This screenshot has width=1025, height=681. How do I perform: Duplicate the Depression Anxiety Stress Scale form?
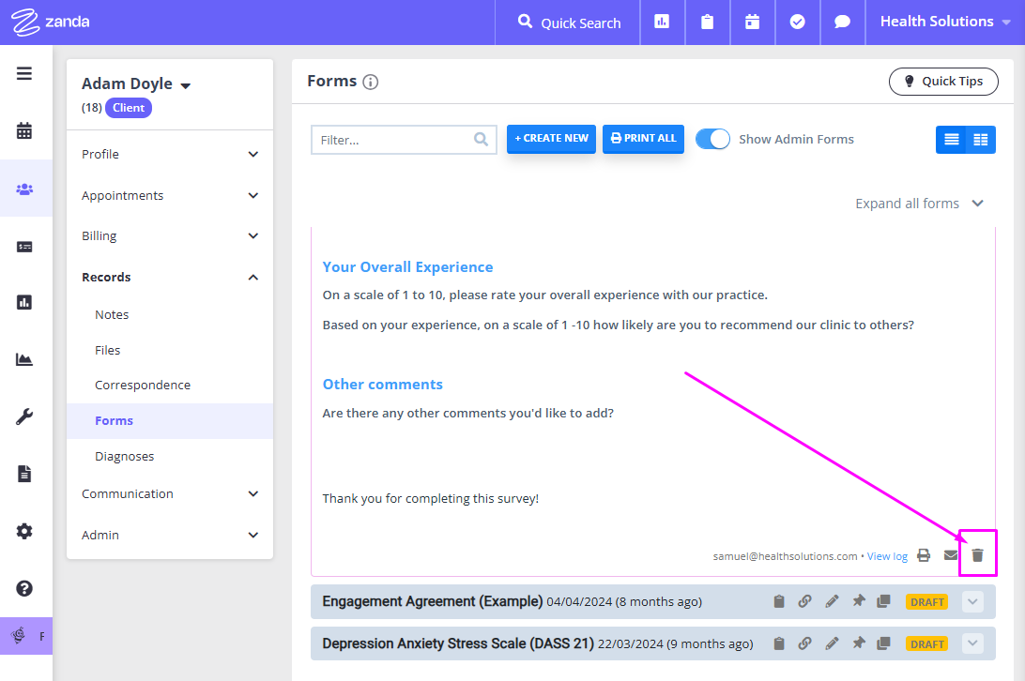883,643
